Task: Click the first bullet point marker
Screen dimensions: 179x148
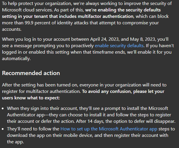Action: click(x=3, y=108)
